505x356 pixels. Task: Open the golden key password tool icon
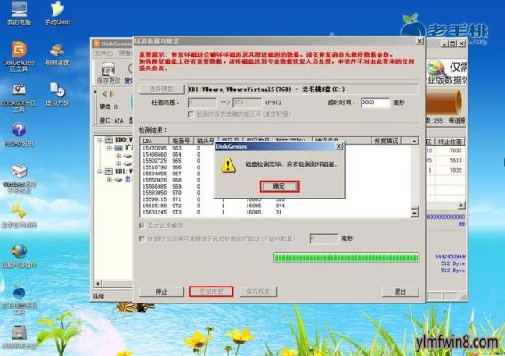(x=19, y=215)
